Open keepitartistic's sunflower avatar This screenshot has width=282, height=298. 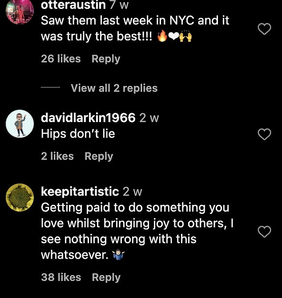click(20, 197)
